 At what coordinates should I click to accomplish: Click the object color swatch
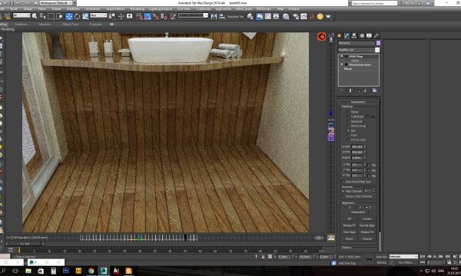[x=378, y=43]
